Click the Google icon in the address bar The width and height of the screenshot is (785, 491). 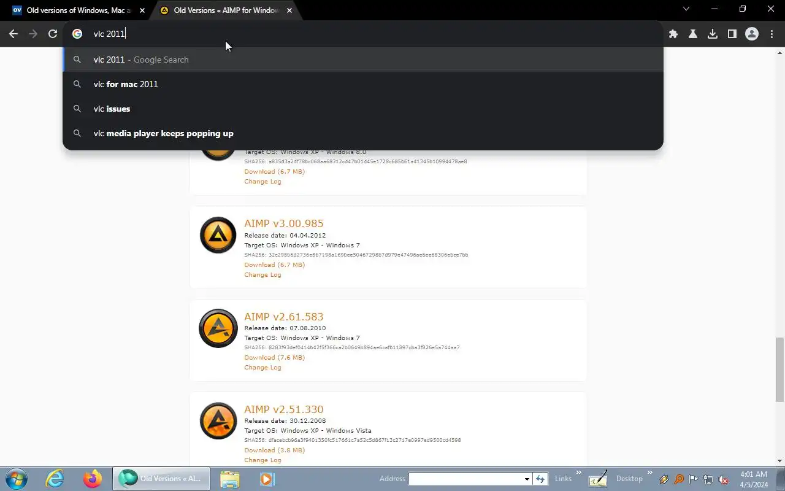77,34
